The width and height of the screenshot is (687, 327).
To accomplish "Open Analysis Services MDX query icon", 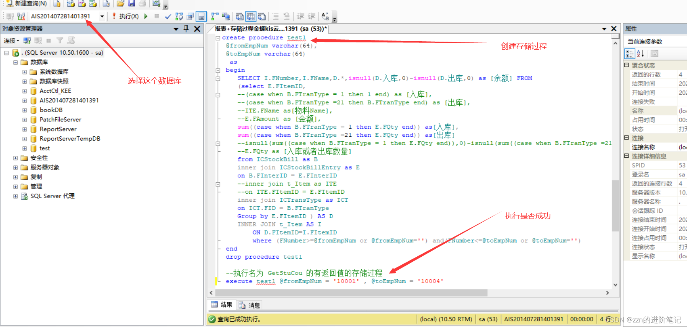I will pos(71,3).
